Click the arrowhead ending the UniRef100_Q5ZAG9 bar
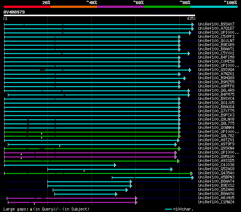The width and height of the screenshot is (241, 212). point(171,169)
